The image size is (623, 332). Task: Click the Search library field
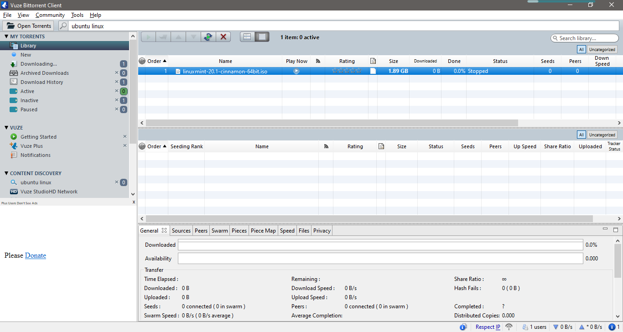point(584,38)
